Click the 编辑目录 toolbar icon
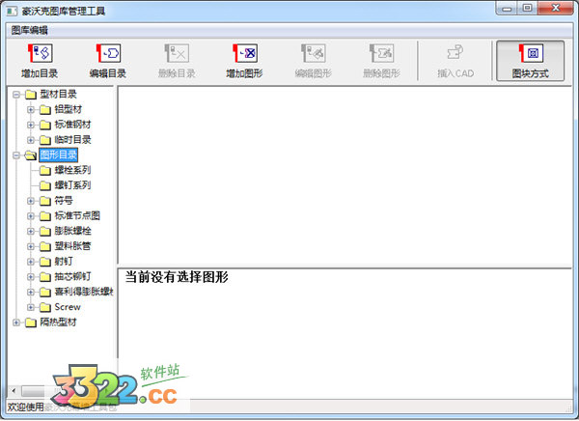Screen dimensions: 579x421 coord(108,54)
